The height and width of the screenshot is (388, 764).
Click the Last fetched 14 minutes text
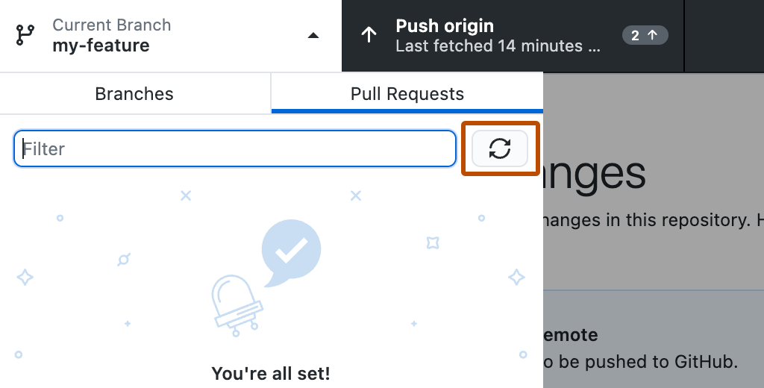click(498, 46)
